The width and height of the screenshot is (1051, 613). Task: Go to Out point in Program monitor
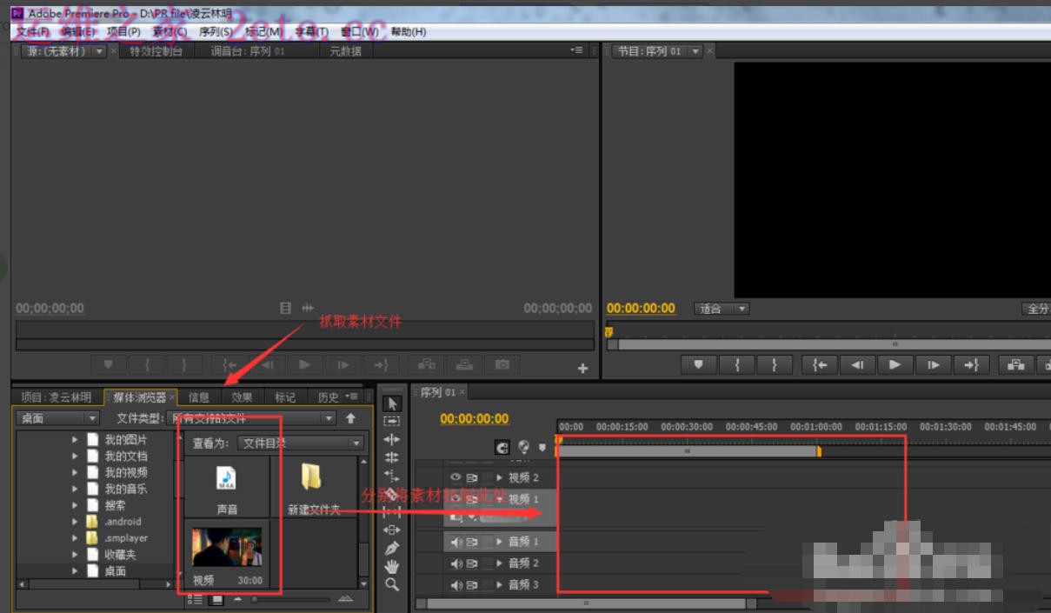point(971,365)
